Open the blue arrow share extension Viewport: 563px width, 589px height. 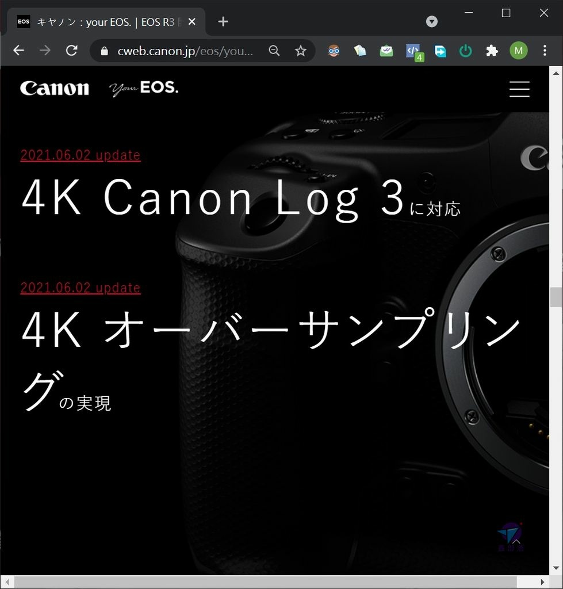pos(440,51)
